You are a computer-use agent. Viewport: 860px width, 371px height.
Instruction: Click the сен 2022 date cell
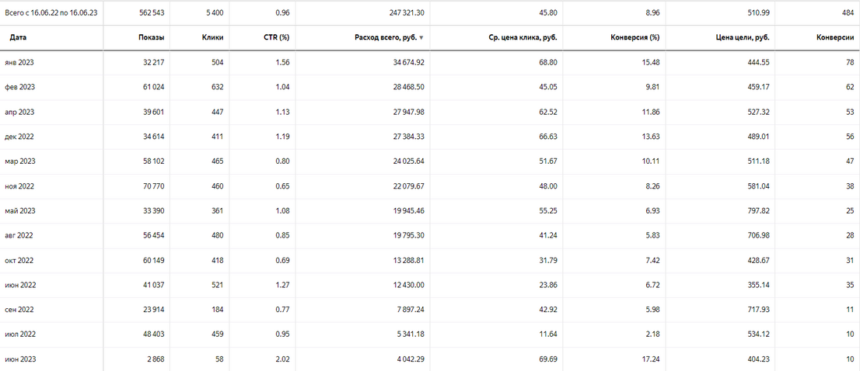point(19,310)
